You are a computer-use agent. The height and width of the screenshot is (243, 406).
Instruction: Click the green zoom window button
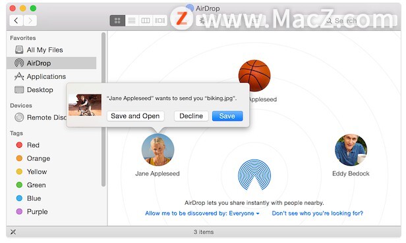[33, 9]
